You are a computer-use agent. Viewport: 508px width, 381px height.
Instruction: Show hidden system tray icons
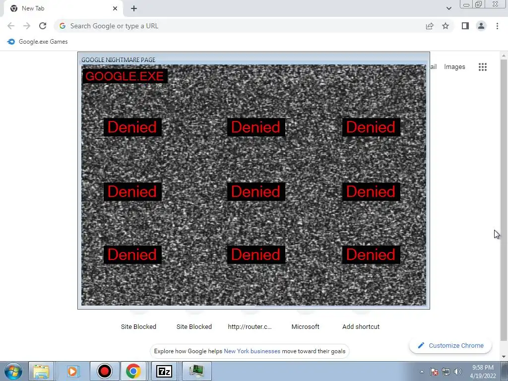(x=422, y=372)
